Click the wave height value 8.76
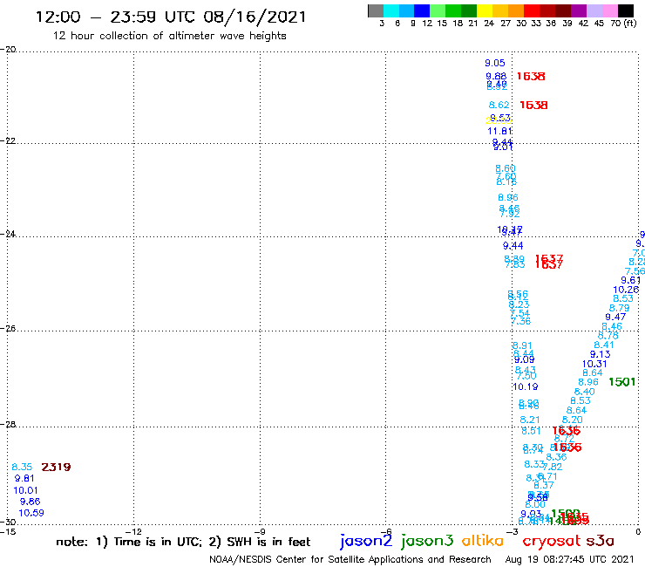The height and width of the screenshot is (567, 645). click(608, 336)
